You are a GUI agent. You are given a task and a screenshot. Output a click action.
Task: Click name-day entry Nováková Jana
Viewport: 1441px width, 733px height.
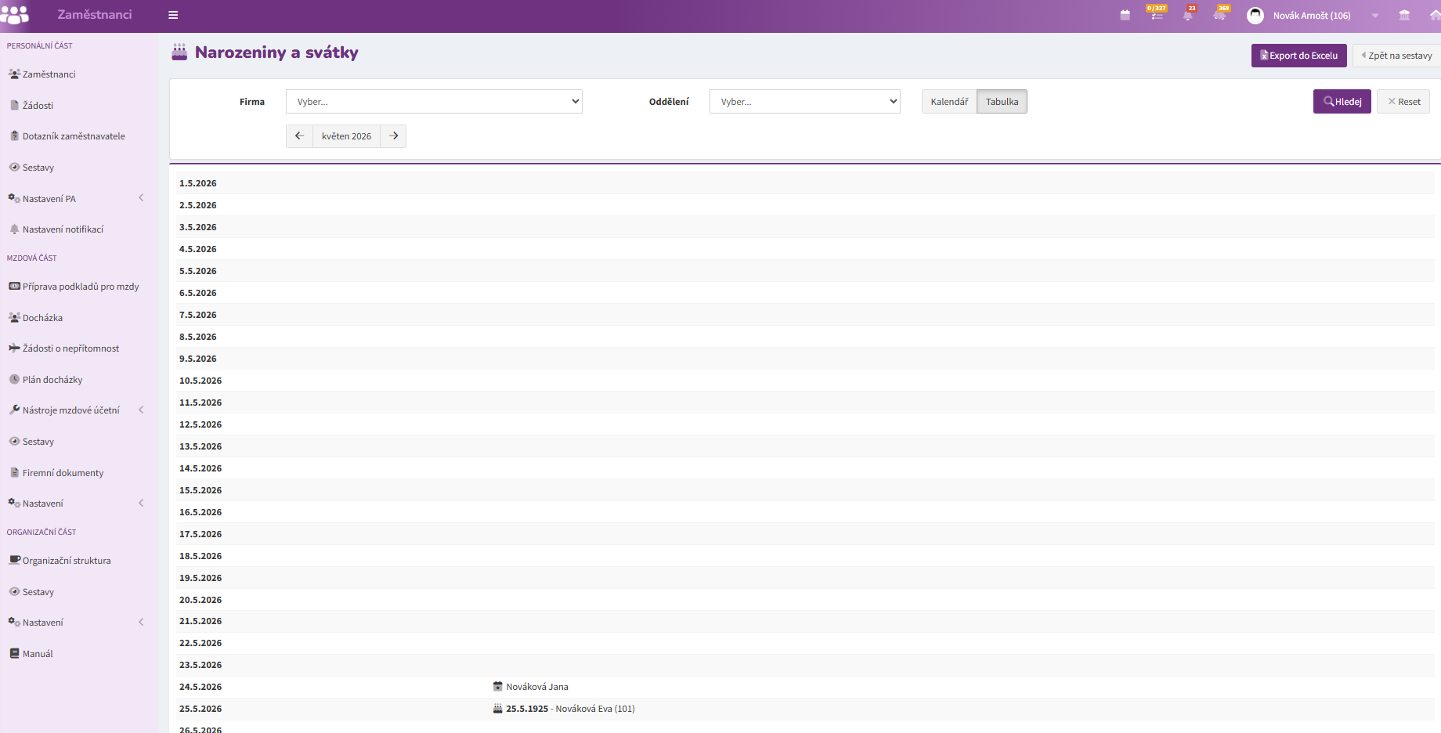click(x=537, y=687)
